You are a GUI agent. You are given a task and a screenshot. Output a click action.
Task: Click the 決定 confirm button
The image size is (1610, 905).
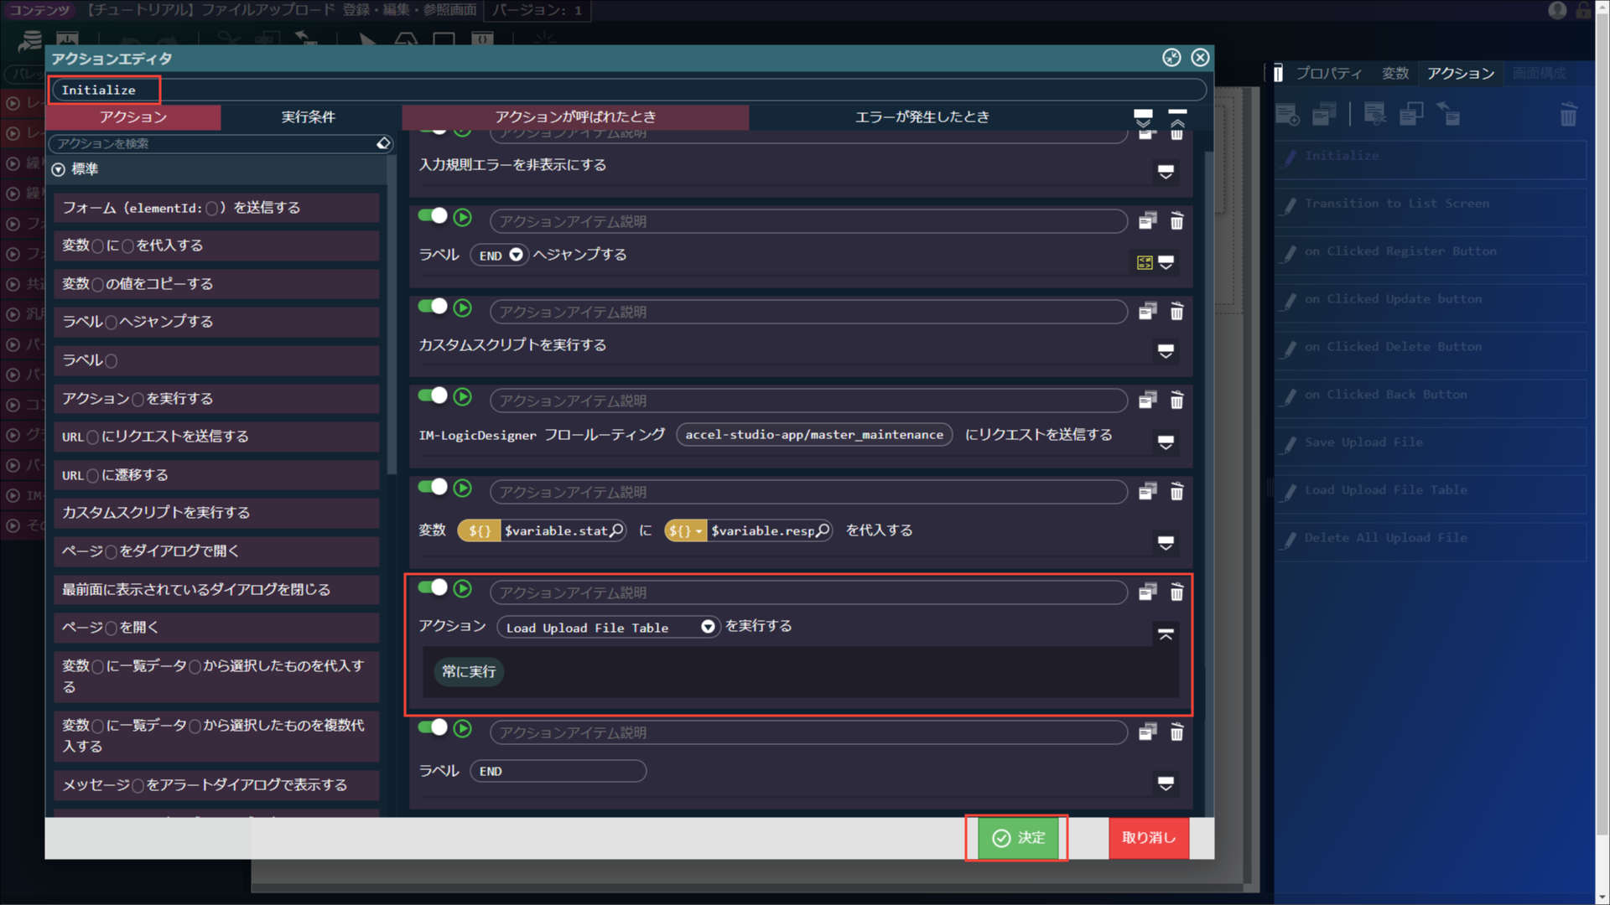point(1019,837)
